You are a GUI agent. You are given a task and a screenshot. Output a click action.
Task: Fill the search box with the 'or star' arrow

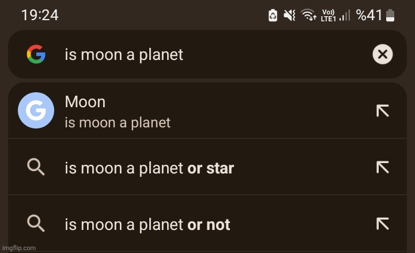[x=382, y=168]
